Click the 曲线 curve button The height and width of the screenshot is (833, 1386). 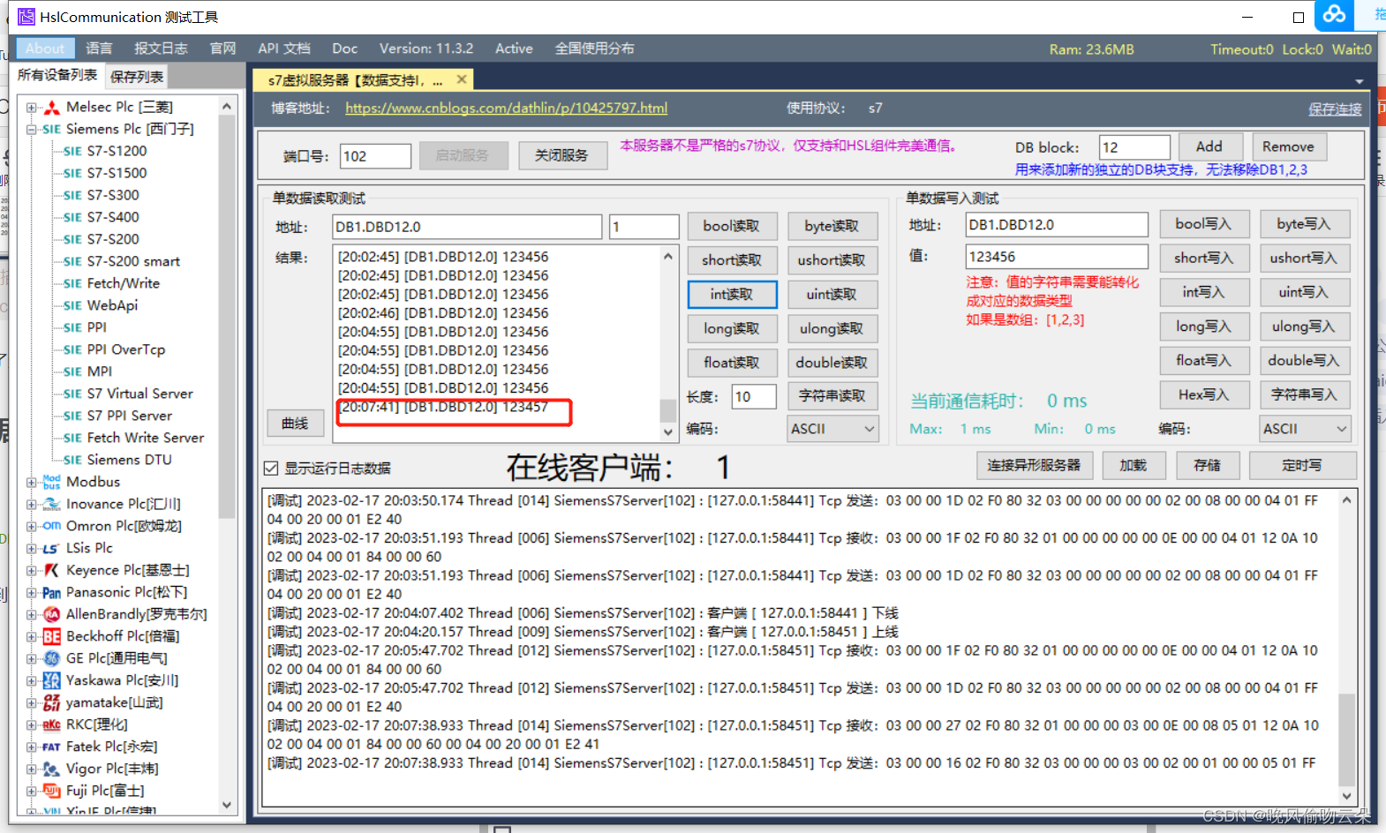tap(295, 424)
